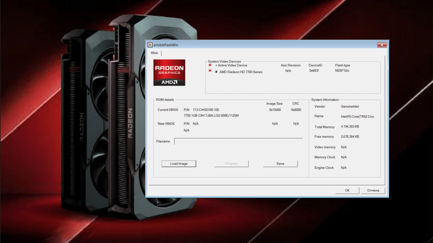This screenshot has width=433, height=243.
Task: Select the AMD Radeon HD 7700 Series radio button
Action: point(216,72)
